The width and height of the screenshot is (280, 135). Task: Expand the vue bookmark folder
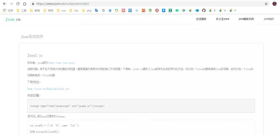tap(61, 11)
